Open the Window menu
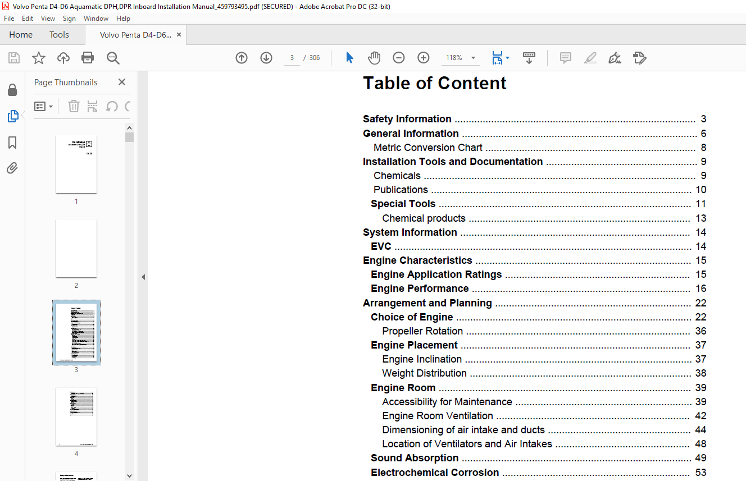The image size is (746, 481). tap(96, 19)
